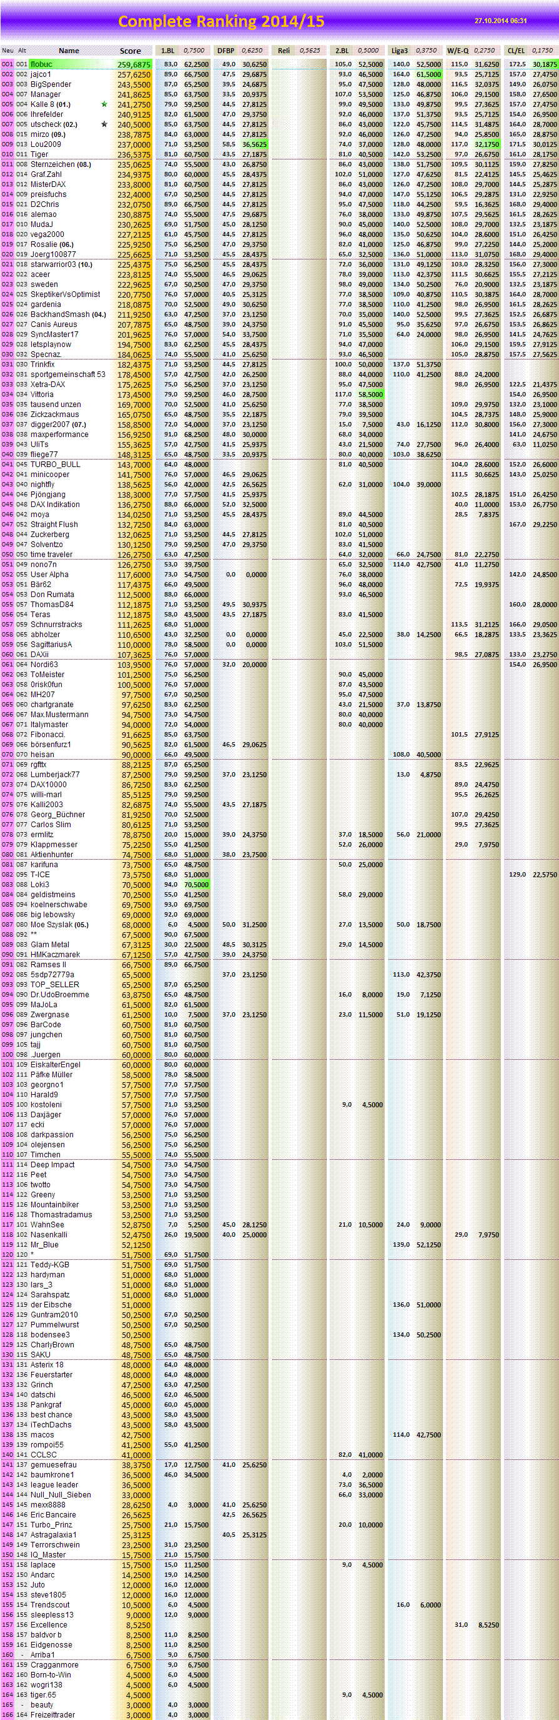Click the 1.BL column header
The image size is (559, 1720).
click(x=167, y=51)
